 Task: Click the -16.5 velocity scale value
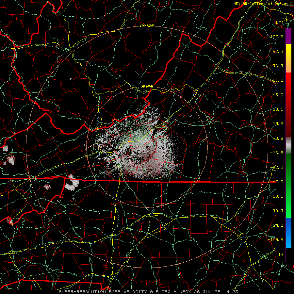point(277,153)
